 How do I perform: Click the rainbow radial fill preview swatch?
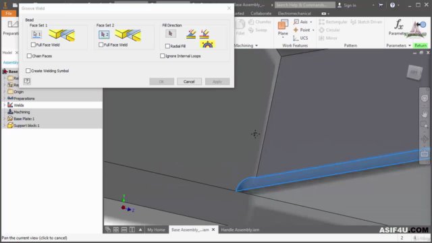[x=207, y=45]
